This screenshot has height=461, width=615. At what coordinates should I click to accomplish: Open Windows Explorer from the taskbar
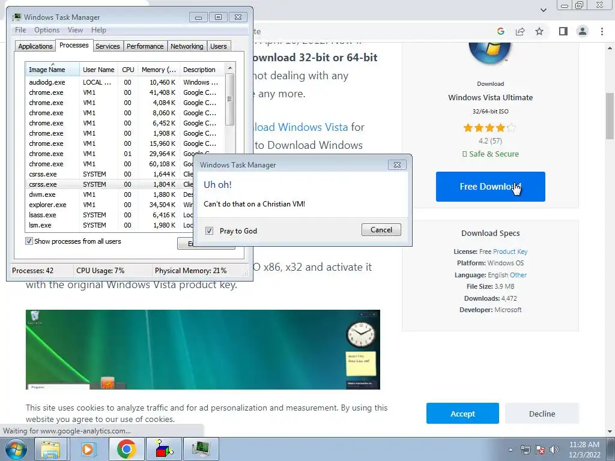pyautogui.click(x=50, y=449)
